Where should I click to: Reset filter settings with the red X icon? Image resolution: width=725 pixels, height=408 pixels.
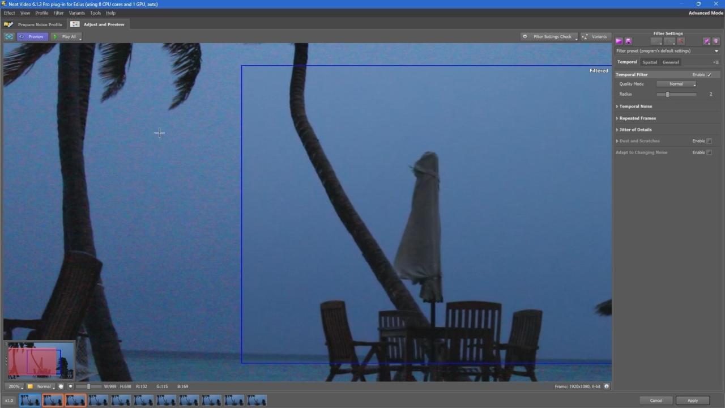(681, 41)
